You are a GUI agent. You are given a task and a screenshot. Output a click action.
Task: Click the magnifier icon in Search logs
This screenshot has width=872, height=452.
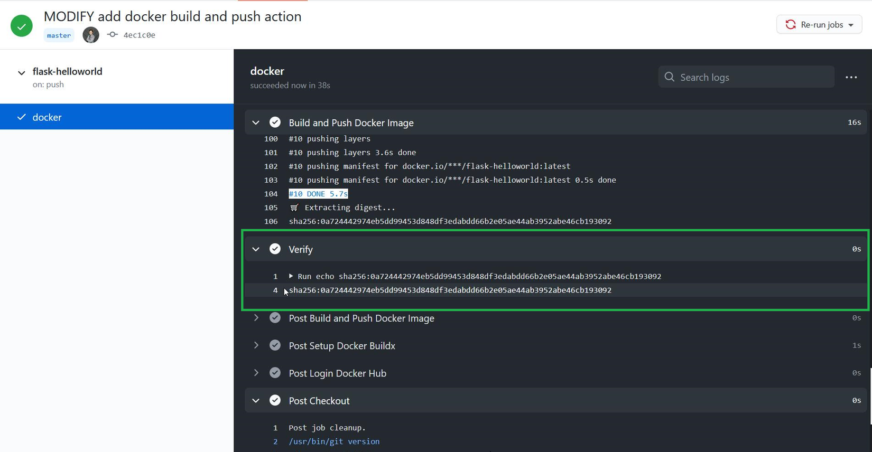(670, 77)
